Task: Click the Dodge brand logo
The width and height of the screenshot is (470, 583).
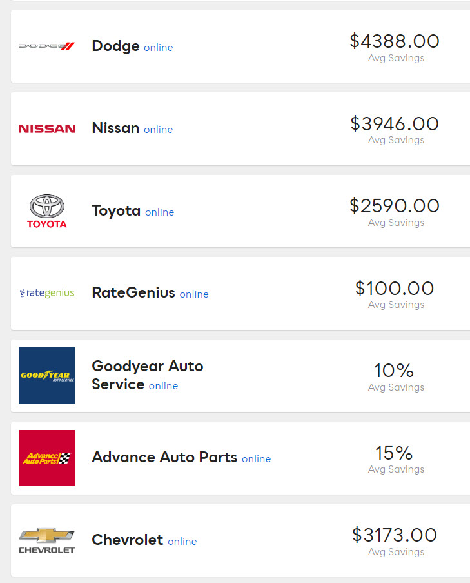Action: point(46,46)
